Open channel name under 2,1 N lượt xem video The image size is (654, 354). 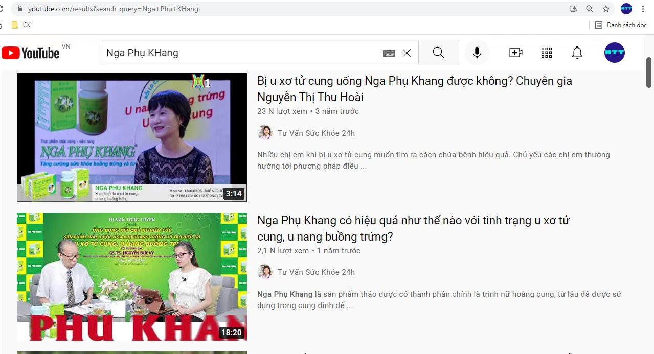[x=316, y=272]
